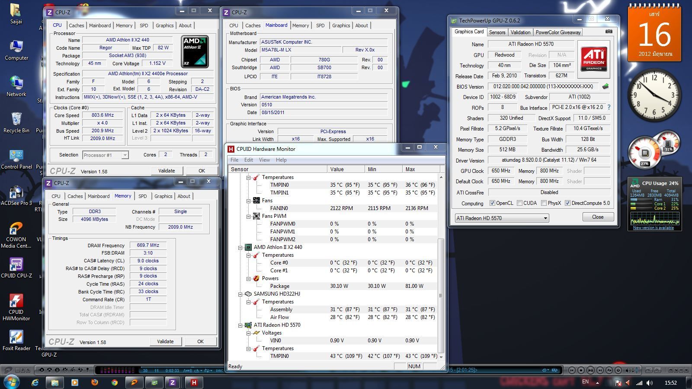Select SPD tab in CPU-Z Mainboard window

pos(320,26)
